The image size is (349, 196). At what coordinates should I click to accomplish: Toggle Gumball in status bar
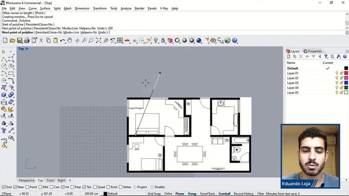[224, 194]
